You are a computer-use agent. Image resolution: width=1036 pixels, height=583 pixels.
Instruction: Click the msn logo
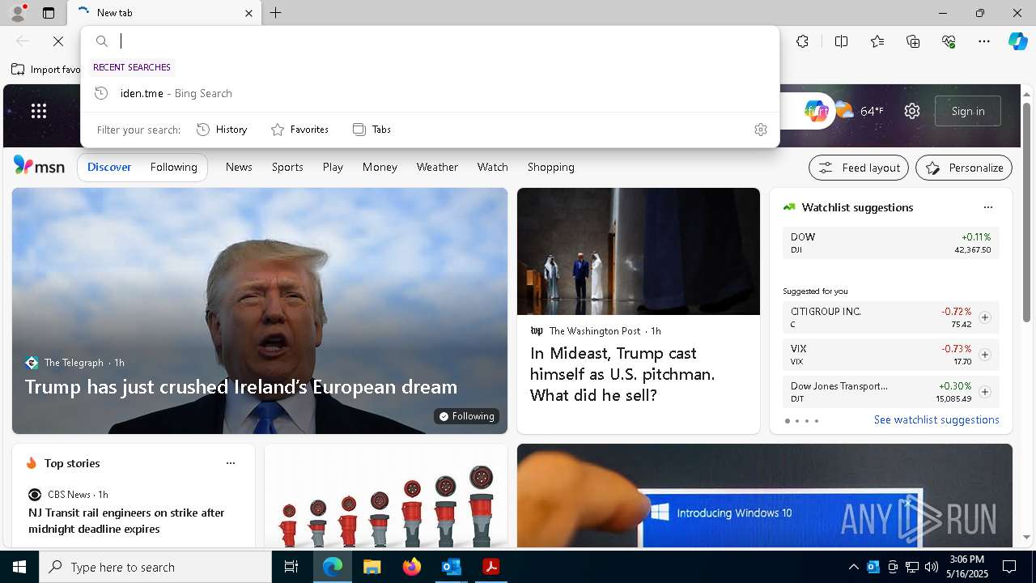(39, 166)
